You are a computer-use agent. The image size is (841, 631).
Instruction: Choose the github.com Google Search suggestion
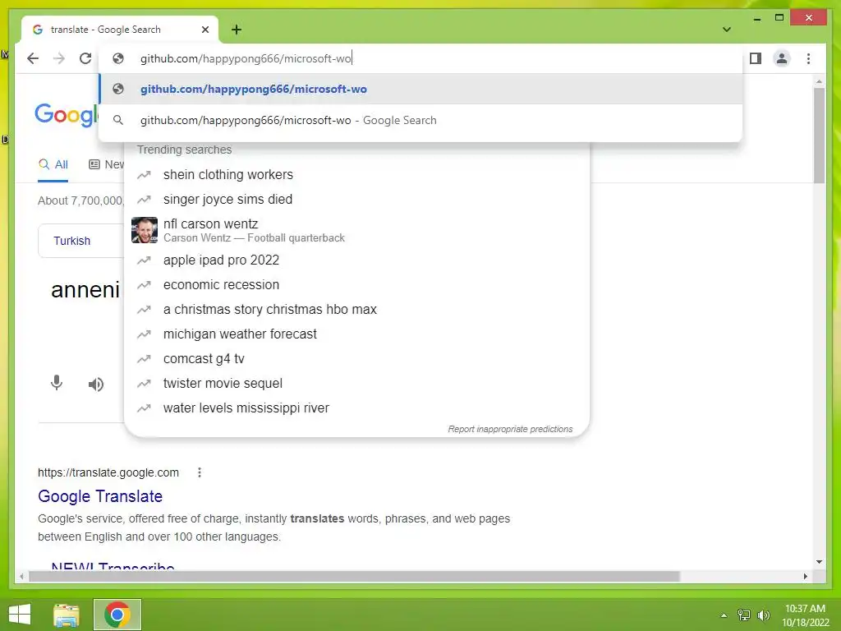pyautogui.click(x=421, y=120)
